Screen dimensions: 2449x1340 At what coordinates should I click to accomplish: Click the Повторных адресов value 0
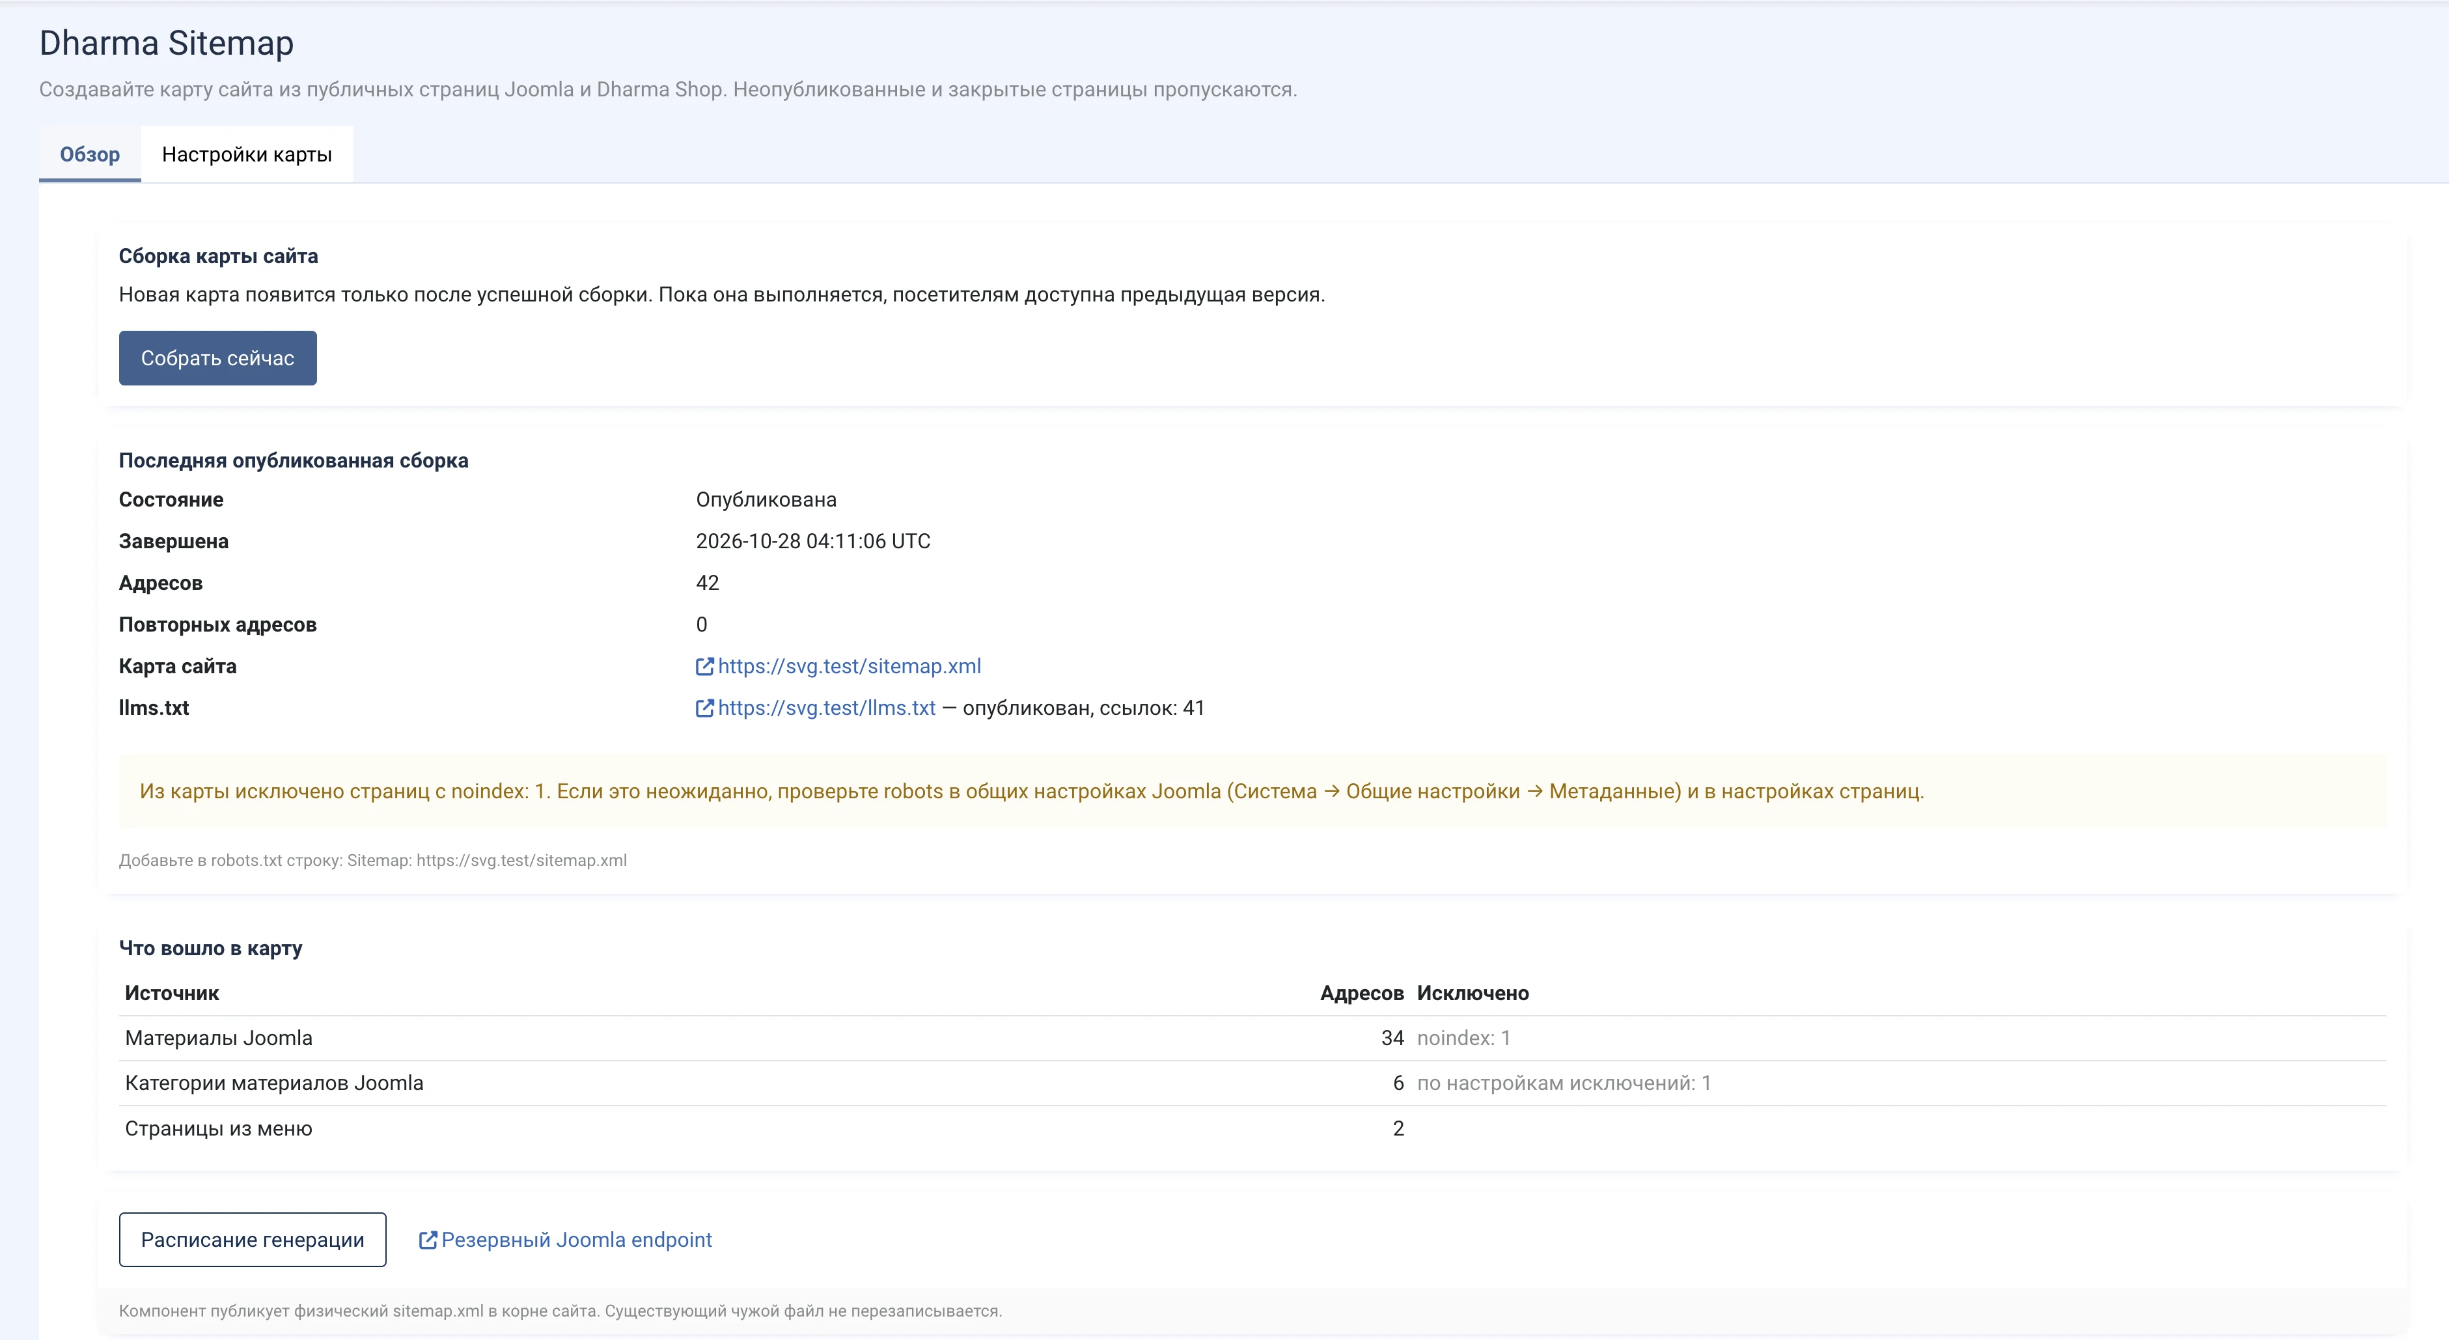click(x=702, y=625)
